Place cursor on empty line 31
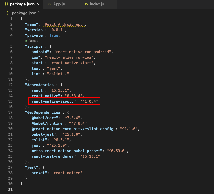Screen dimensions: 214x194 [117, 189]
